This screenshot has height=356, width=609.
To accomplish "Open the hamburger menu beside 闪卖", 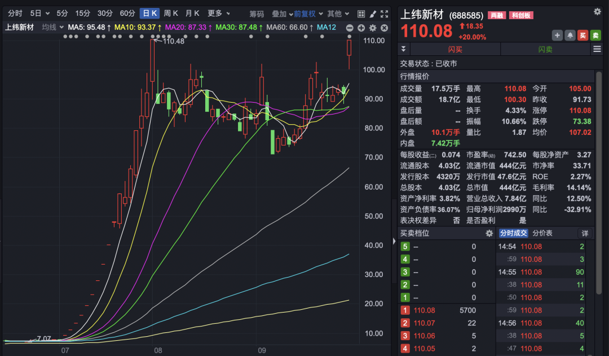I will [x=597, y=49].
